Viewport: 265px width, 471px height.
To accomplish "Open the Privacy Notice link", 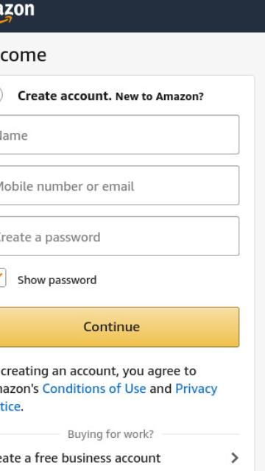I will pos(197,389).
